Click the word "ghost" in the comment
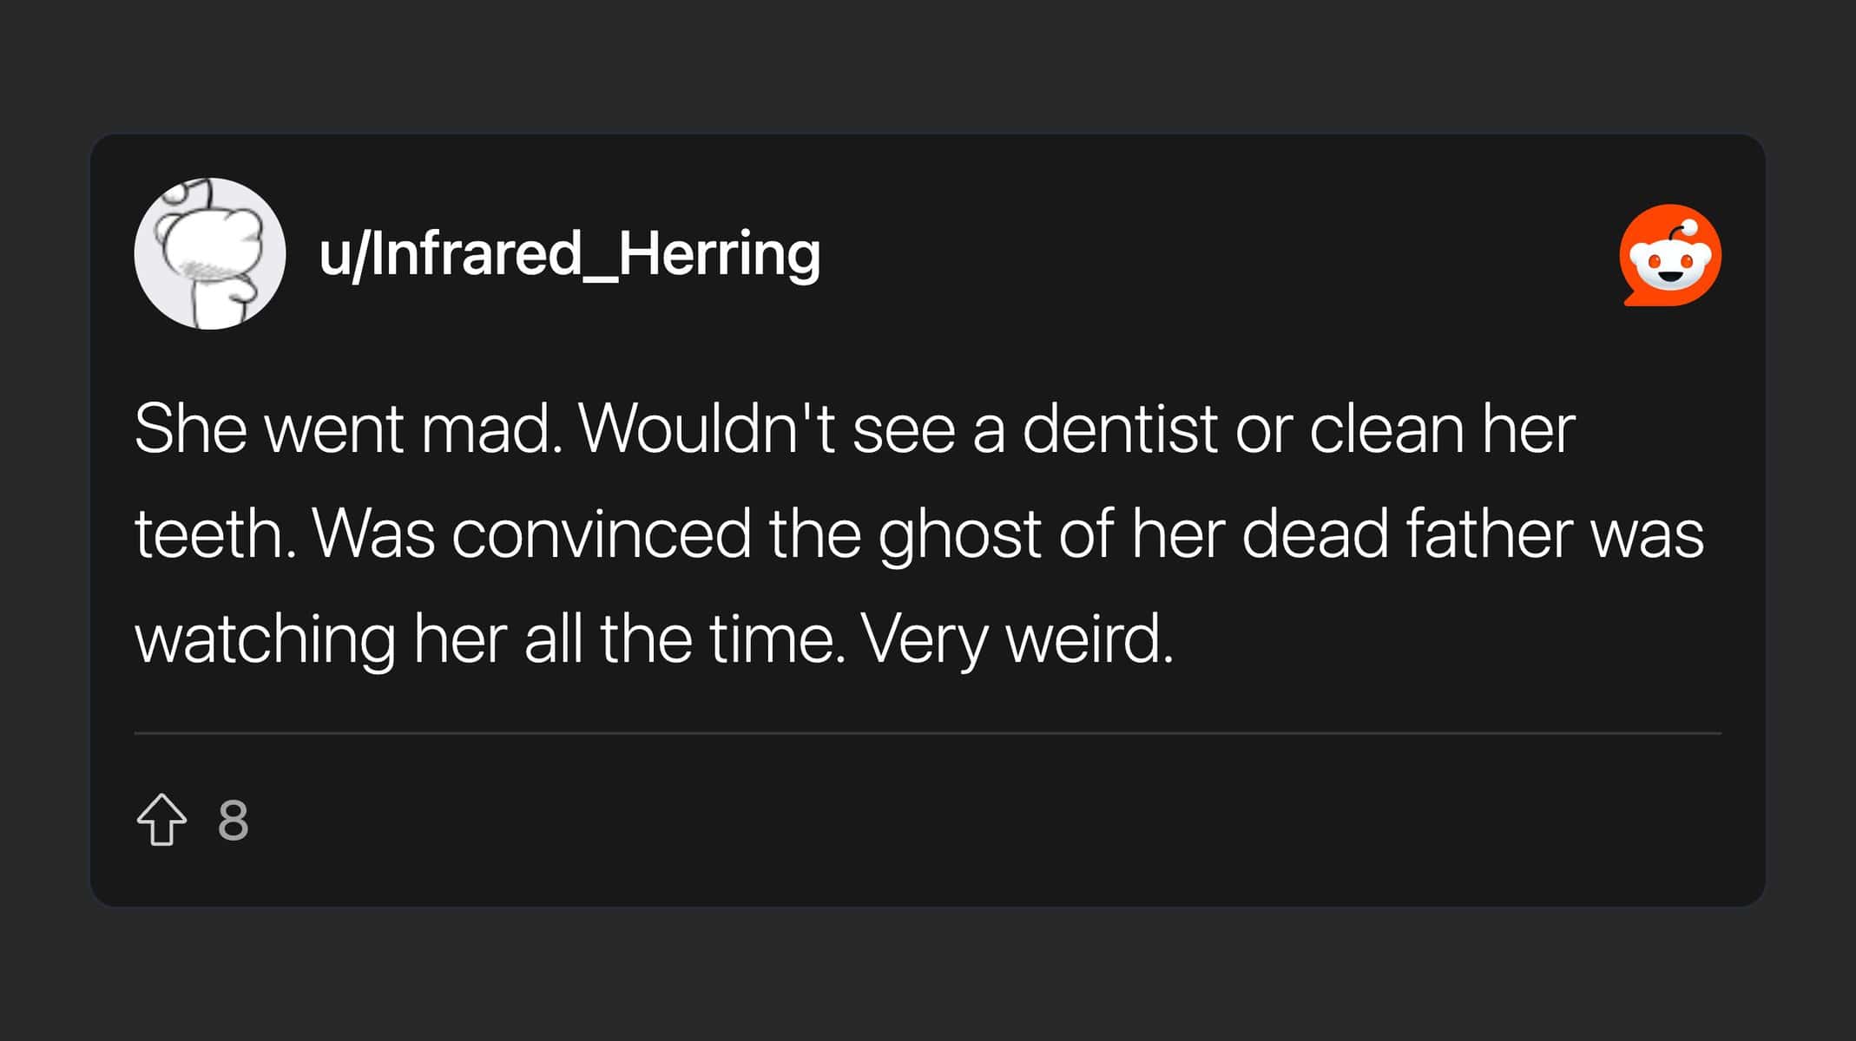The height and width of the screenshot is (1041, 1856). pyautogui.click(x=959, y=534)
